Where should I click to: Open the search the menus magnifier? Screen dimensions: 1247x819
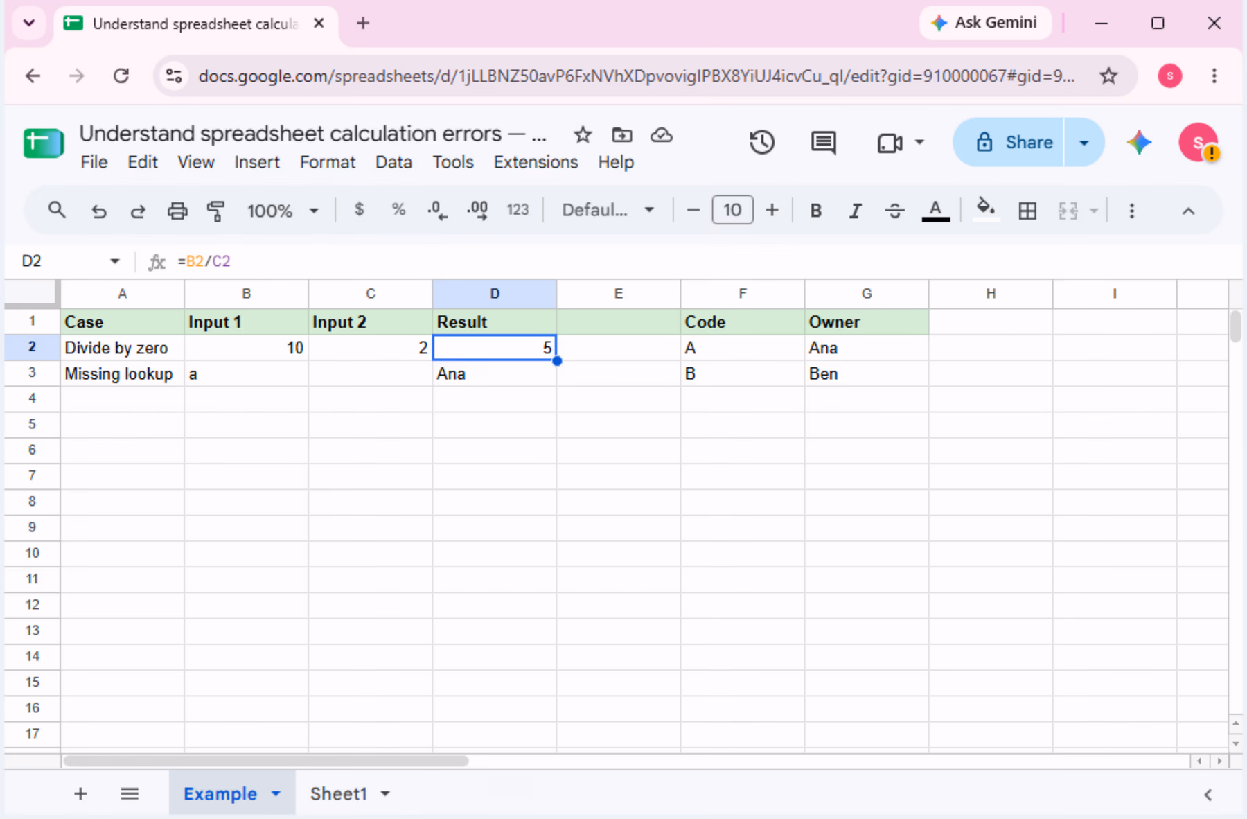coord(57,210)
